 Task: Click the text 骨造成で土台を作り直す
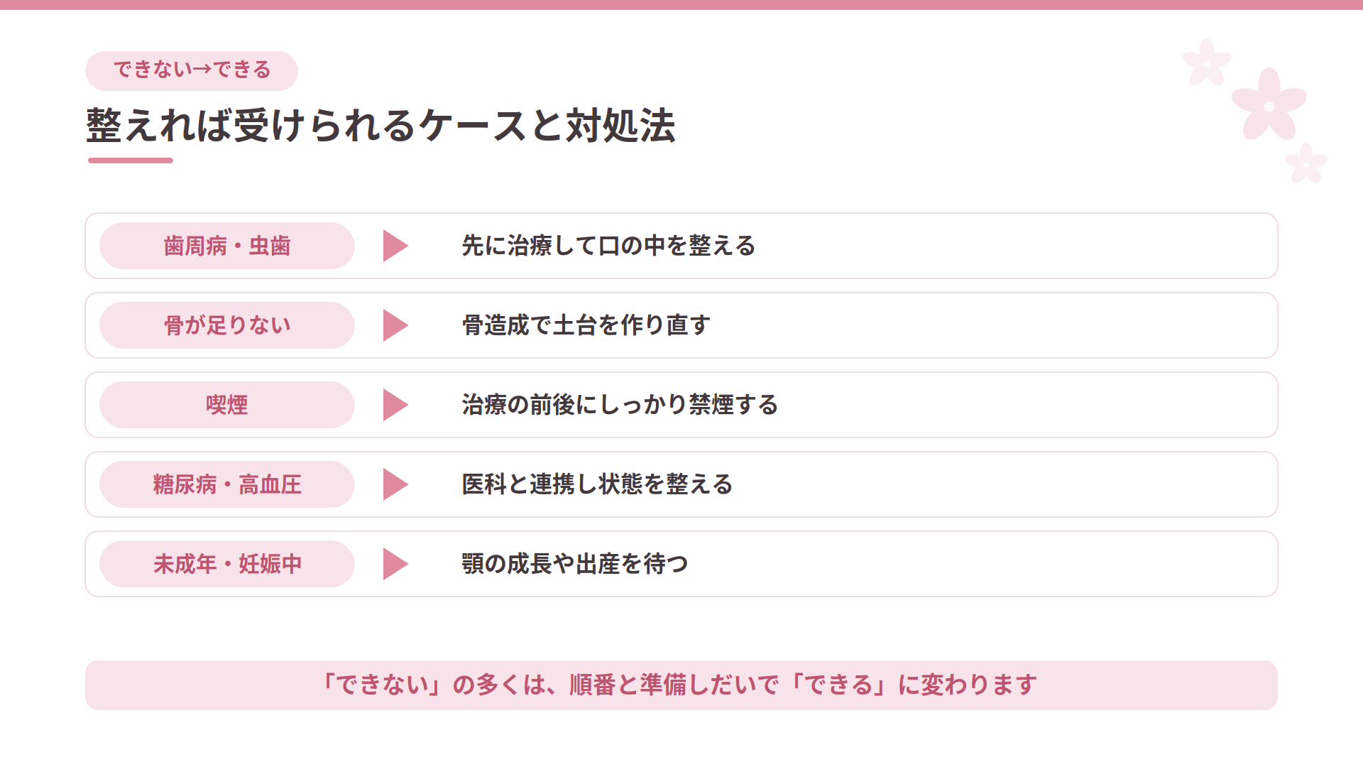point(586,325)
